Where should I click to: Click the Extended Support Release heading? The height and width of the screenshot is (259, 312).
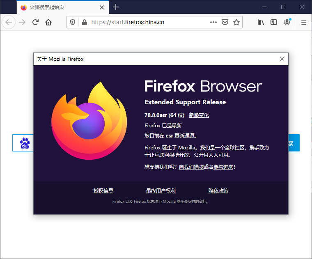point(185,102)
